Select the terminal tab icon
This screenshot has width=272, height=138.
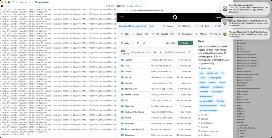2,6
